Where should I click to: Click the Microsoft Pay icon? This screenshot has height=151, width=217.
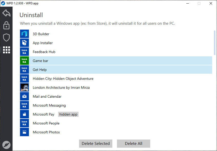pyautogui.click(x=24, y=114)
